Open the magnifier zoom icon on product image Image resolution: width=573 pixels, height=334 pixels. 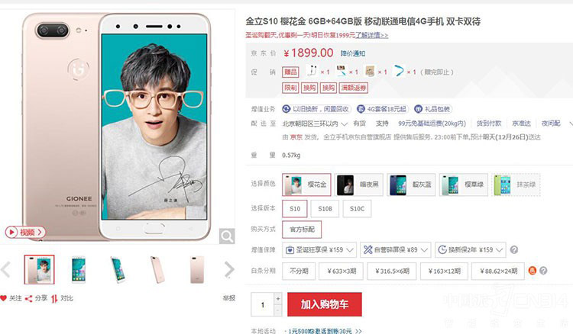[x=227, y=236]
